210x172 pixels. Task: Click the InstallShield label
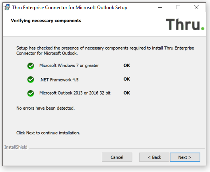click(x=16, y=147)
